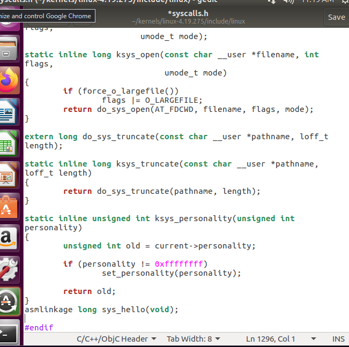349x347 pixels.
Task: Launch Ubuntu Software store icon
Action: [9, 207]
